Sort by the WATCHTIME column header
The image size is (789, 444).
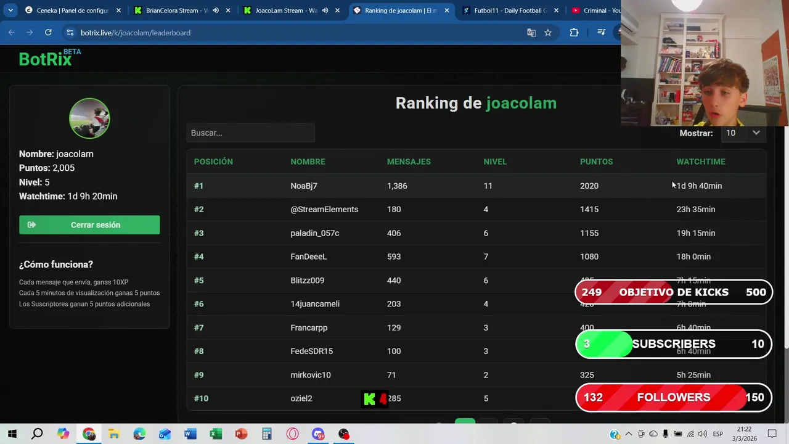point(701,162)
